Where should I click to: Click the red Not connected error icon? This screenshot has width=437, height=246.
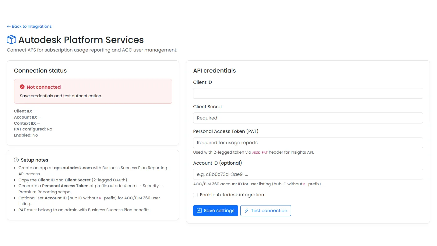coord(22,87)
